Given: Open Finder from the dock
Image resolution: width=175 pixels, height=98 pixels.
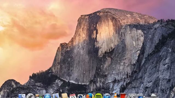Looking at the screenshot, I should tap(22, 96).
